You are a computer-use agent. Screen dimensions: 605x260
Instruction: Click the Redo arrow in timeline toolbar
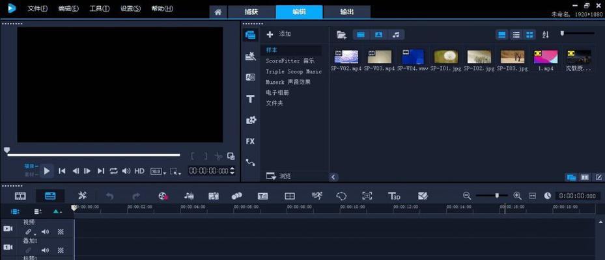point(136,196)
